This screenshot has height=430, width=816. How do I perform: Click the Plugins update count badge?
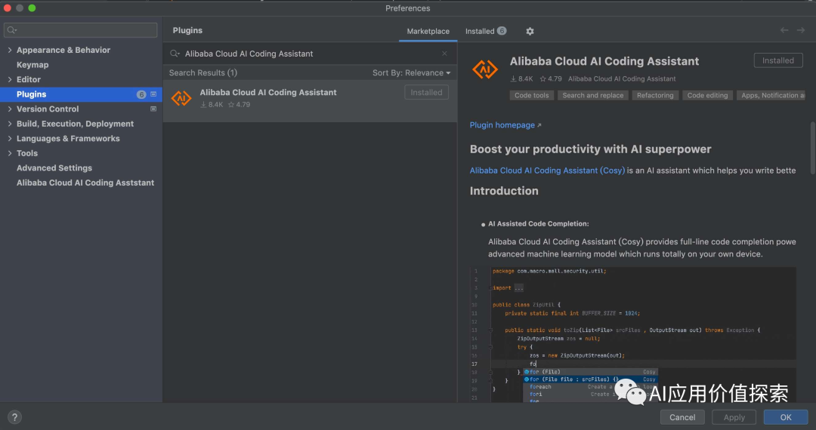tap(141, 94)
